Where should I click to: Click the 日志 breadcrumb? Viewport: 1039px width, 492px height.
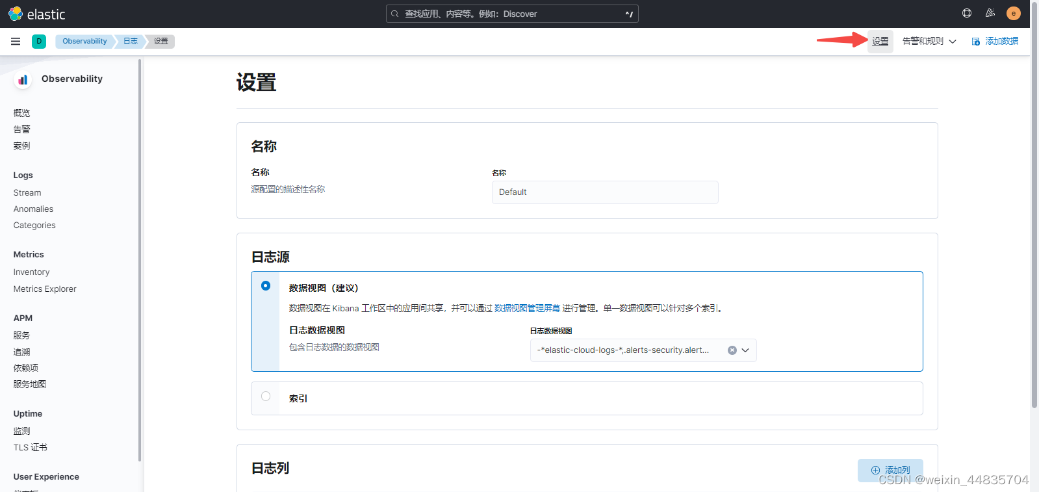tap(131, 41)
